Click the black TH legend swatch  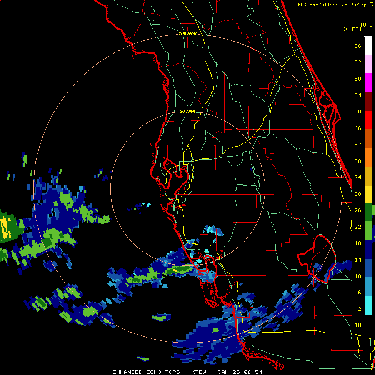pyautogui.click(x=368, y=324)
